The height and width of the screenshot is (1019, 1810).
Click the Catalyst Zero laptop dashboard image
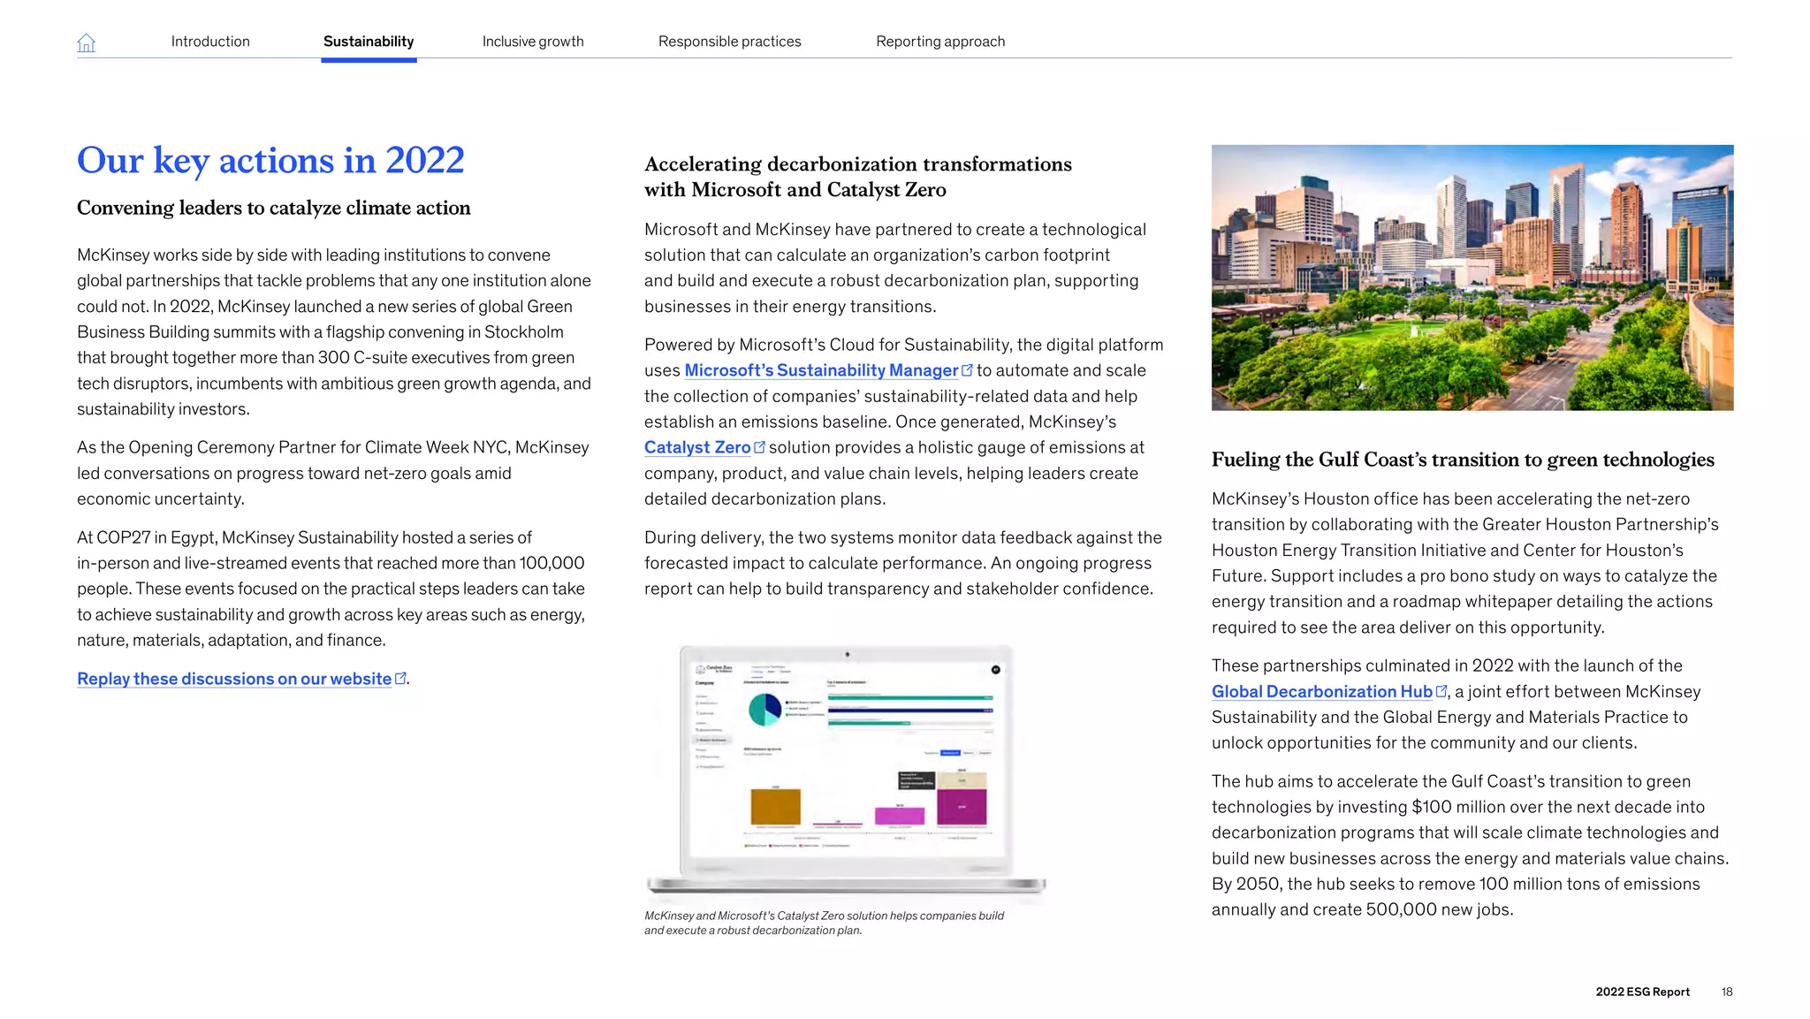click(x=846, y=767)
